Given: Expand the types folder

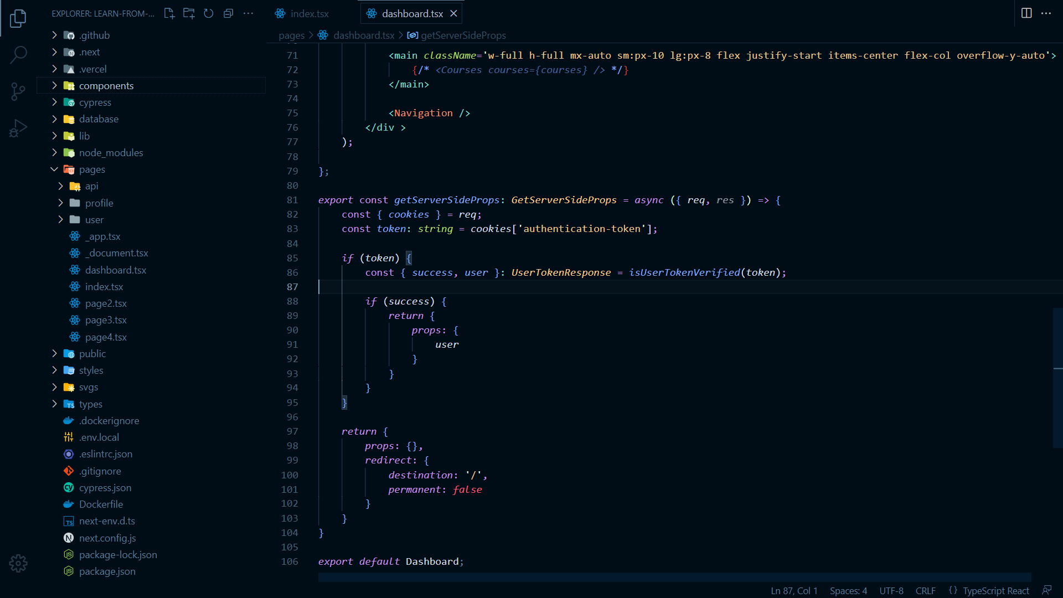Looking at the screenshot, I should pyautogui.click(x=151, y=404).
